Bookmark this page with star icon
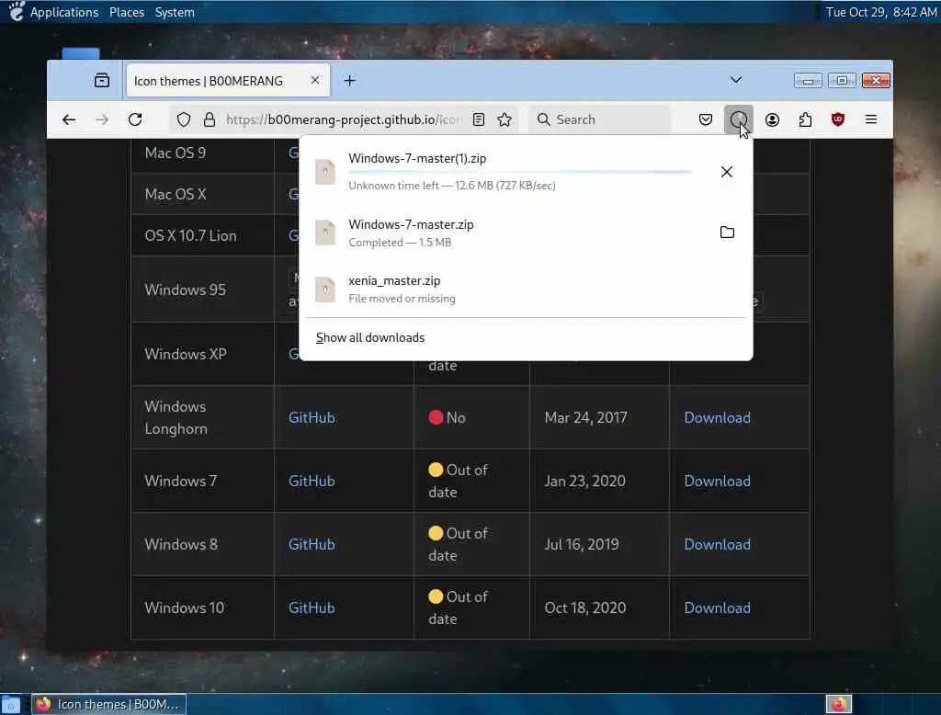Image resolution: width=941 pixels, height=715 pixels. [x=505, y=119]
